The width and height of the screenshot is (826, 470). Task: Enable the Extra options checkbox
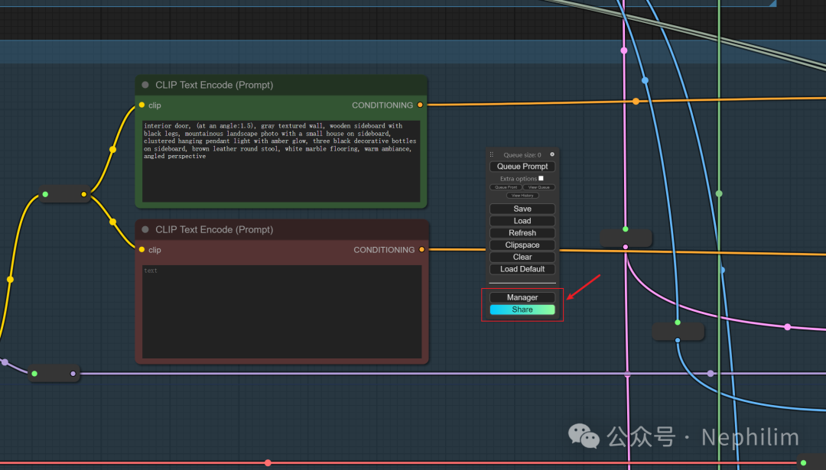(x=541, y=179)
